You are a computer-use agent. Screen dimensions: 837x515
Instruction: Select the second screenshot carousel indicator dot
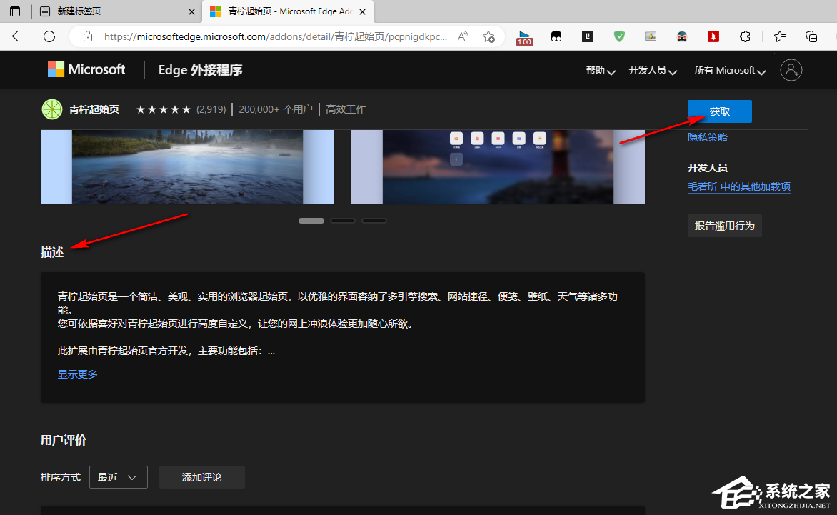343,221
